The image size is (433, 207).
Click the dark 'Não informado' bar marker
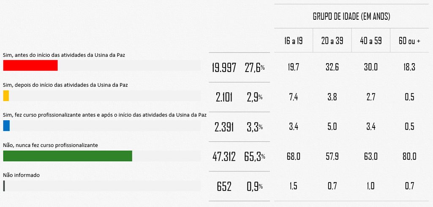point(4,186)
